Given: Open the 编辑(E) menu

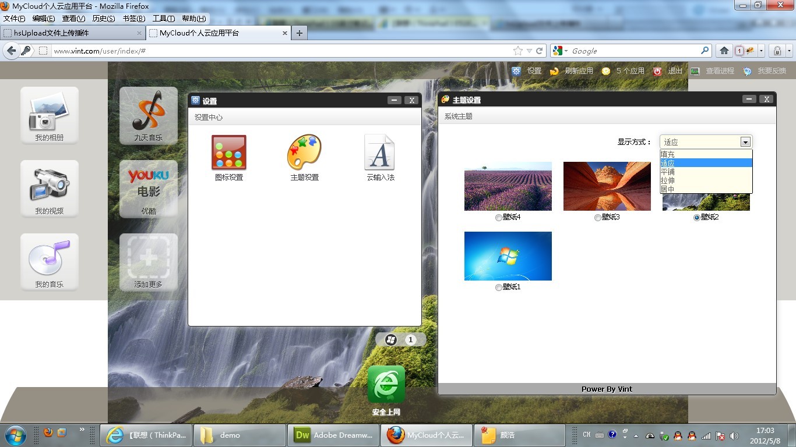Looking at the screenshot, I should click(44, 19).
